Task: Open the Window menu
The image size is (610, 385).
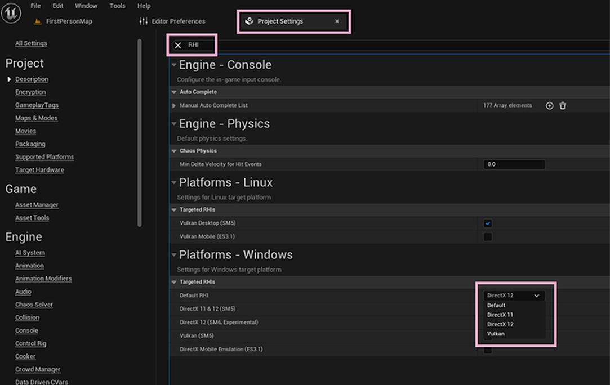Action: point(86,6)
